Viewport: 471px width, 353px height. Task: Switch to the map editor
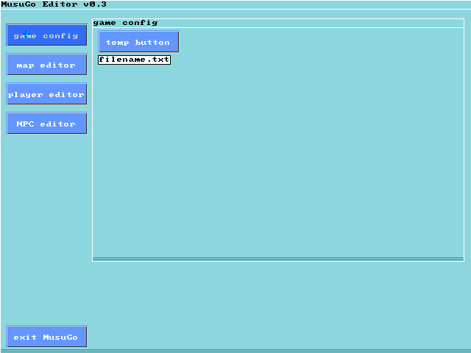click(x=46, y=65)
